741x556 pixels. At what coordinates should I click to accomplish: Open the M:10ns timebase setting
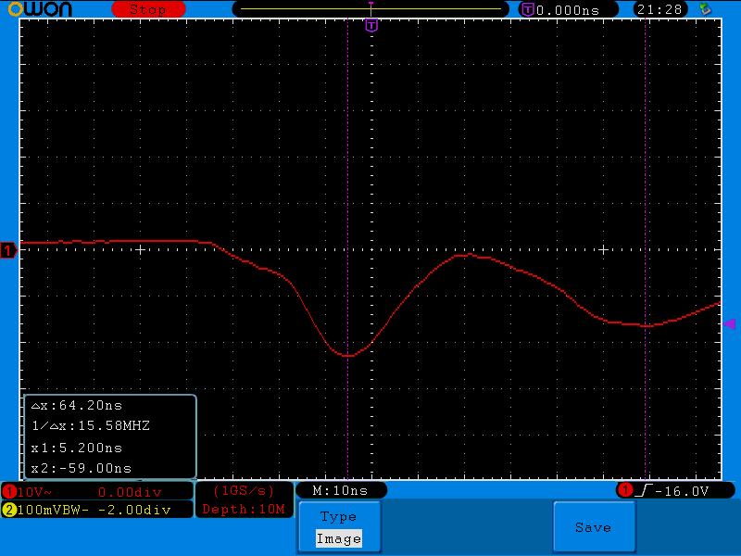point(341,490)
